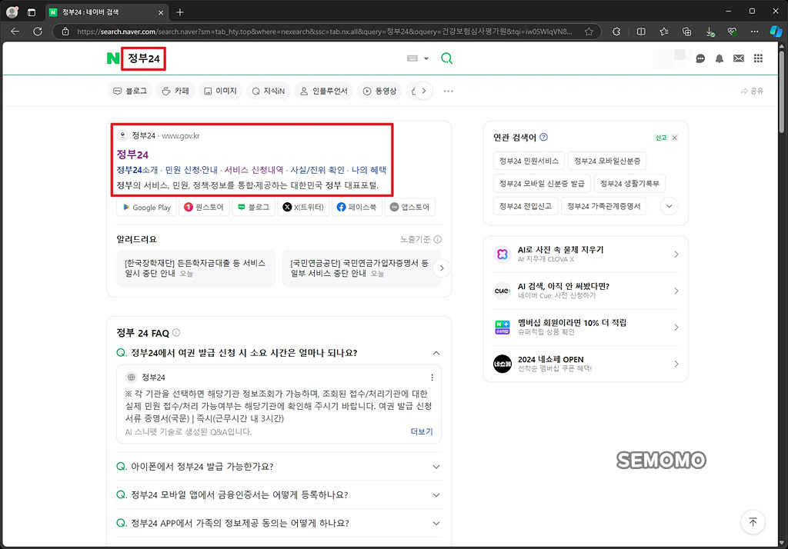
Task: Click the X(트위터) button
Action: 303,207
